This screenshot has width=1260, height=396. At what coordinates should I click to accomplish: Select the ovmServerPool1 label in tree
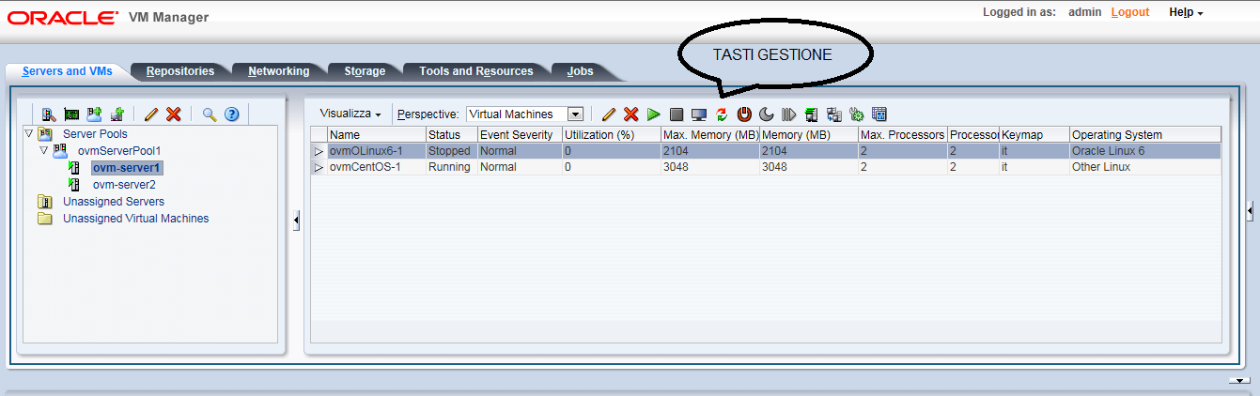point(119,150)
